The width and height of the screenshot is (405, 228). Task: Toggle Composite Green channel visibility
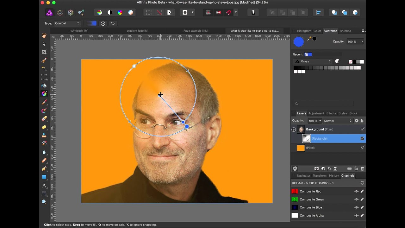coord(356,199)
